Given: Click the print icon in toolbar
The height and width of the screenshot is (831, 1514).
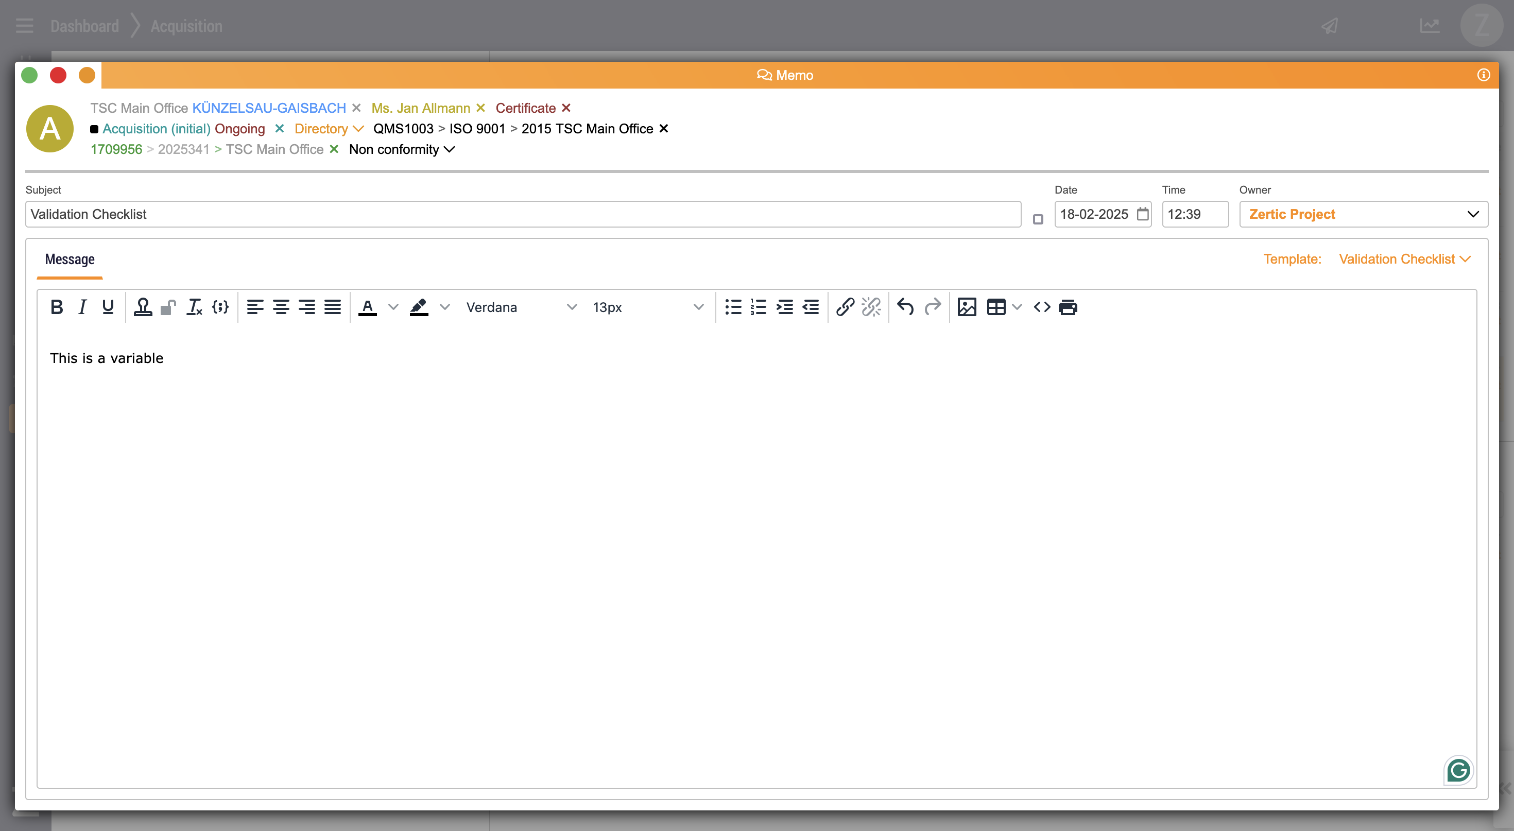Looking at the screenshot, I should click(x=1068, y=307).
